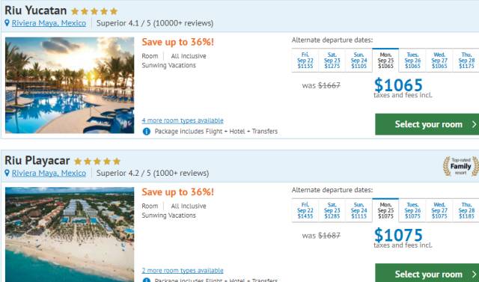This screenshot has width=479, height=282.
Task: Click arrow on Riu Yucatan Select your room
Action: [474, 124]
